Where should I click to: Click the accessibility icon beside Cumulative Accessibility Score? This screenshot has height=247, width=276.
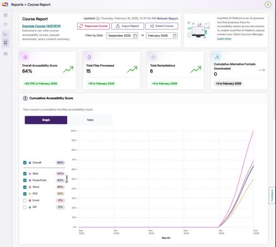click(x=25, y=99)
